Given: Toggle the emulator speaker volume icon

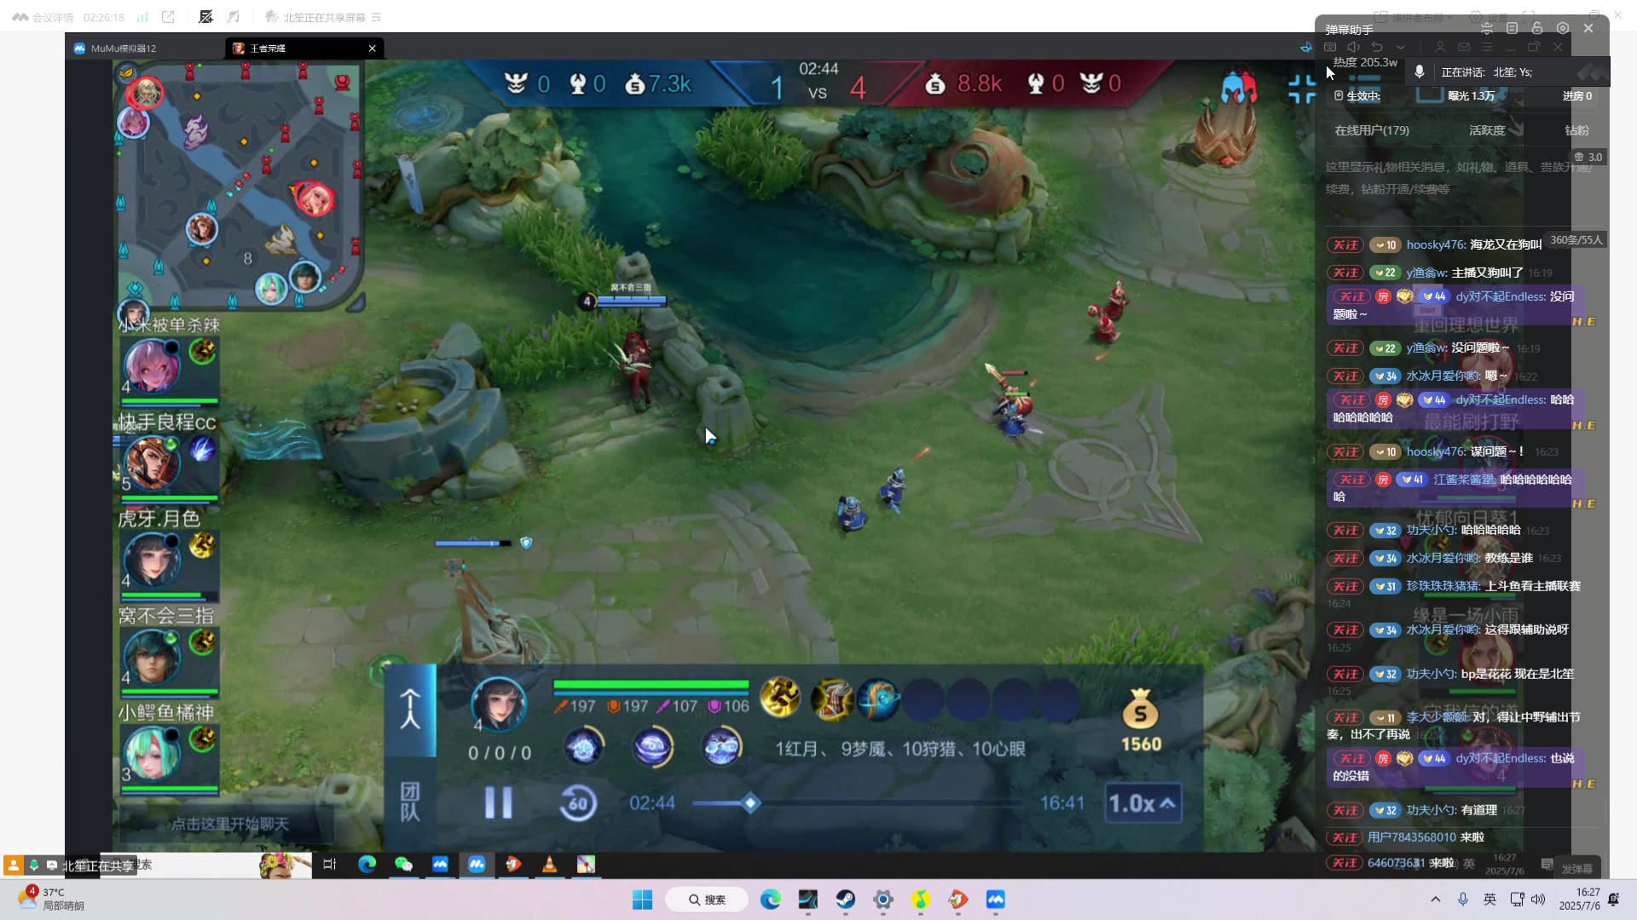Looking at the screenshot, I should [1353, 47].
